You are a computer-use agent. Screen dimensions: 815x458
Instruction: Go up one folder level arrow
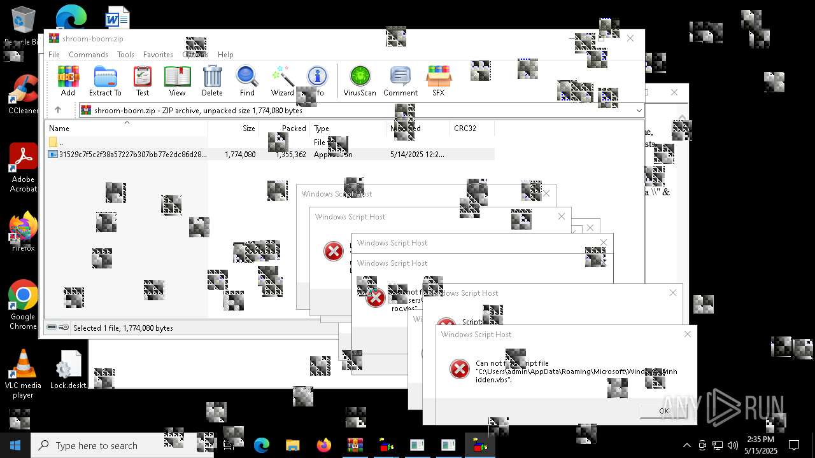coord(58,110)
